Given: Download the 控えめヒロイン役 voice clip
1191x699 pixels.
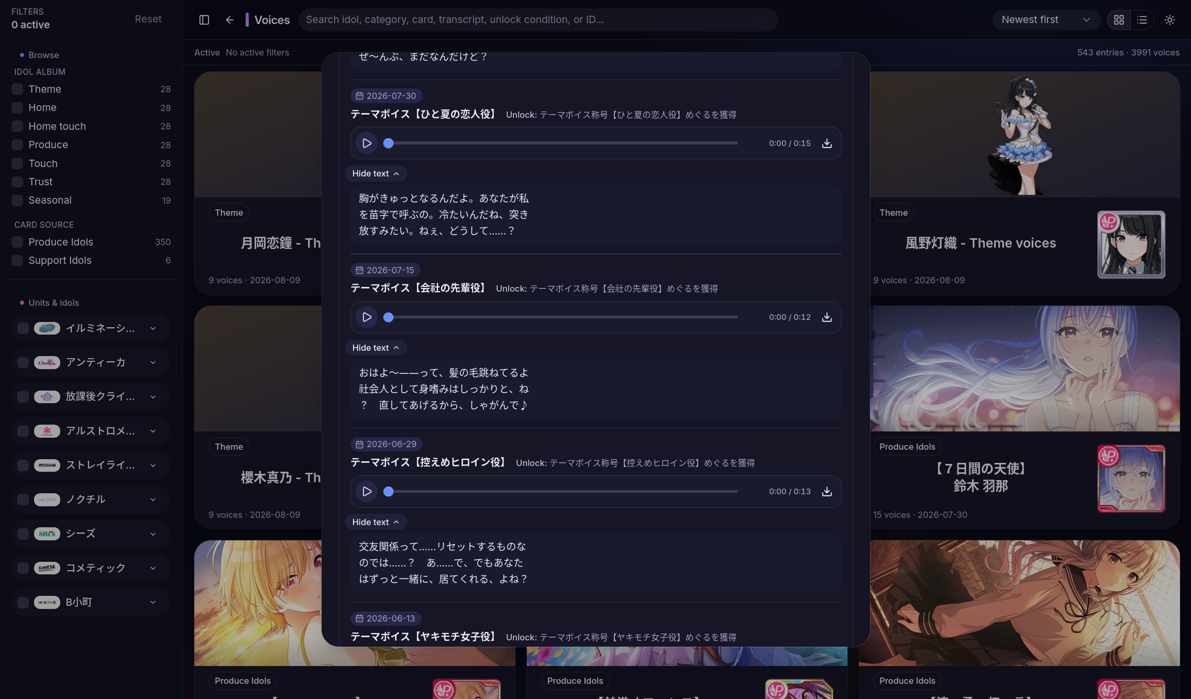Looking at the screenshot, I should [826, 492].
